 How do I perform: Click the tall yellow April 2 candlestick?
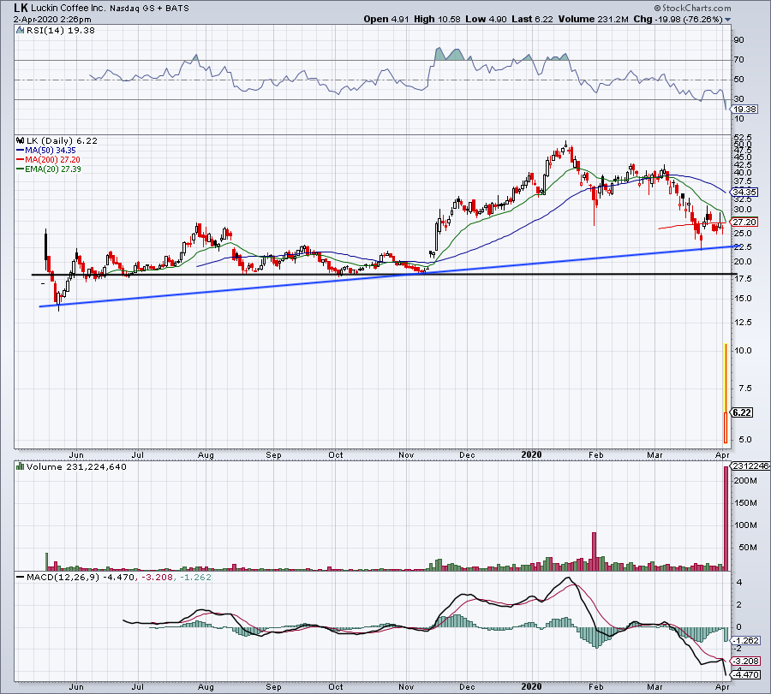coord(726,393)
